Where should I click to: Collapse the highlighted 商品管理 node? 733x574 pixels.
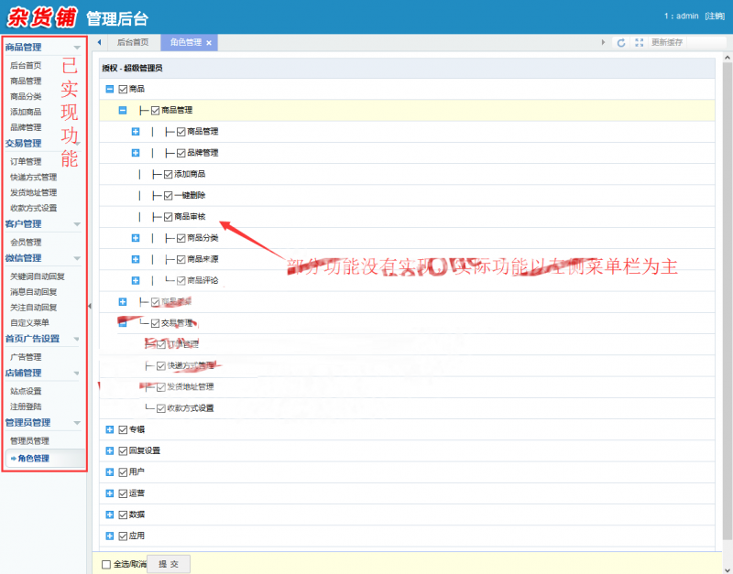[123, 110]
